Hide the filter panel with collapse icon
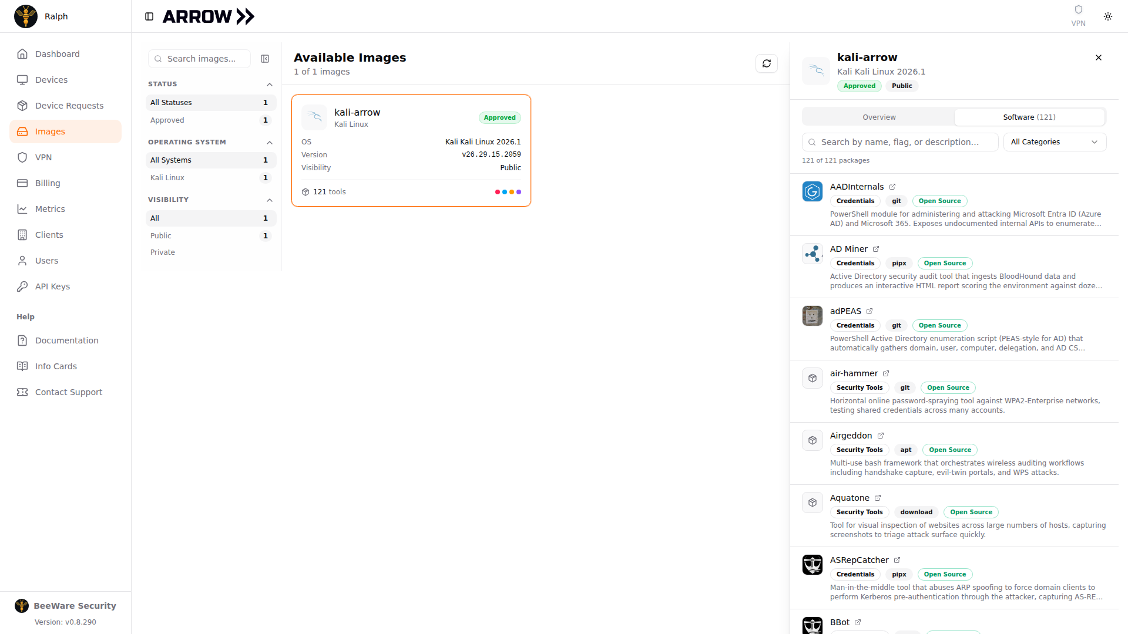Image resolution: width=1128 pixels, height=634 pixels. pyautogui.click(x=265, y=59)
